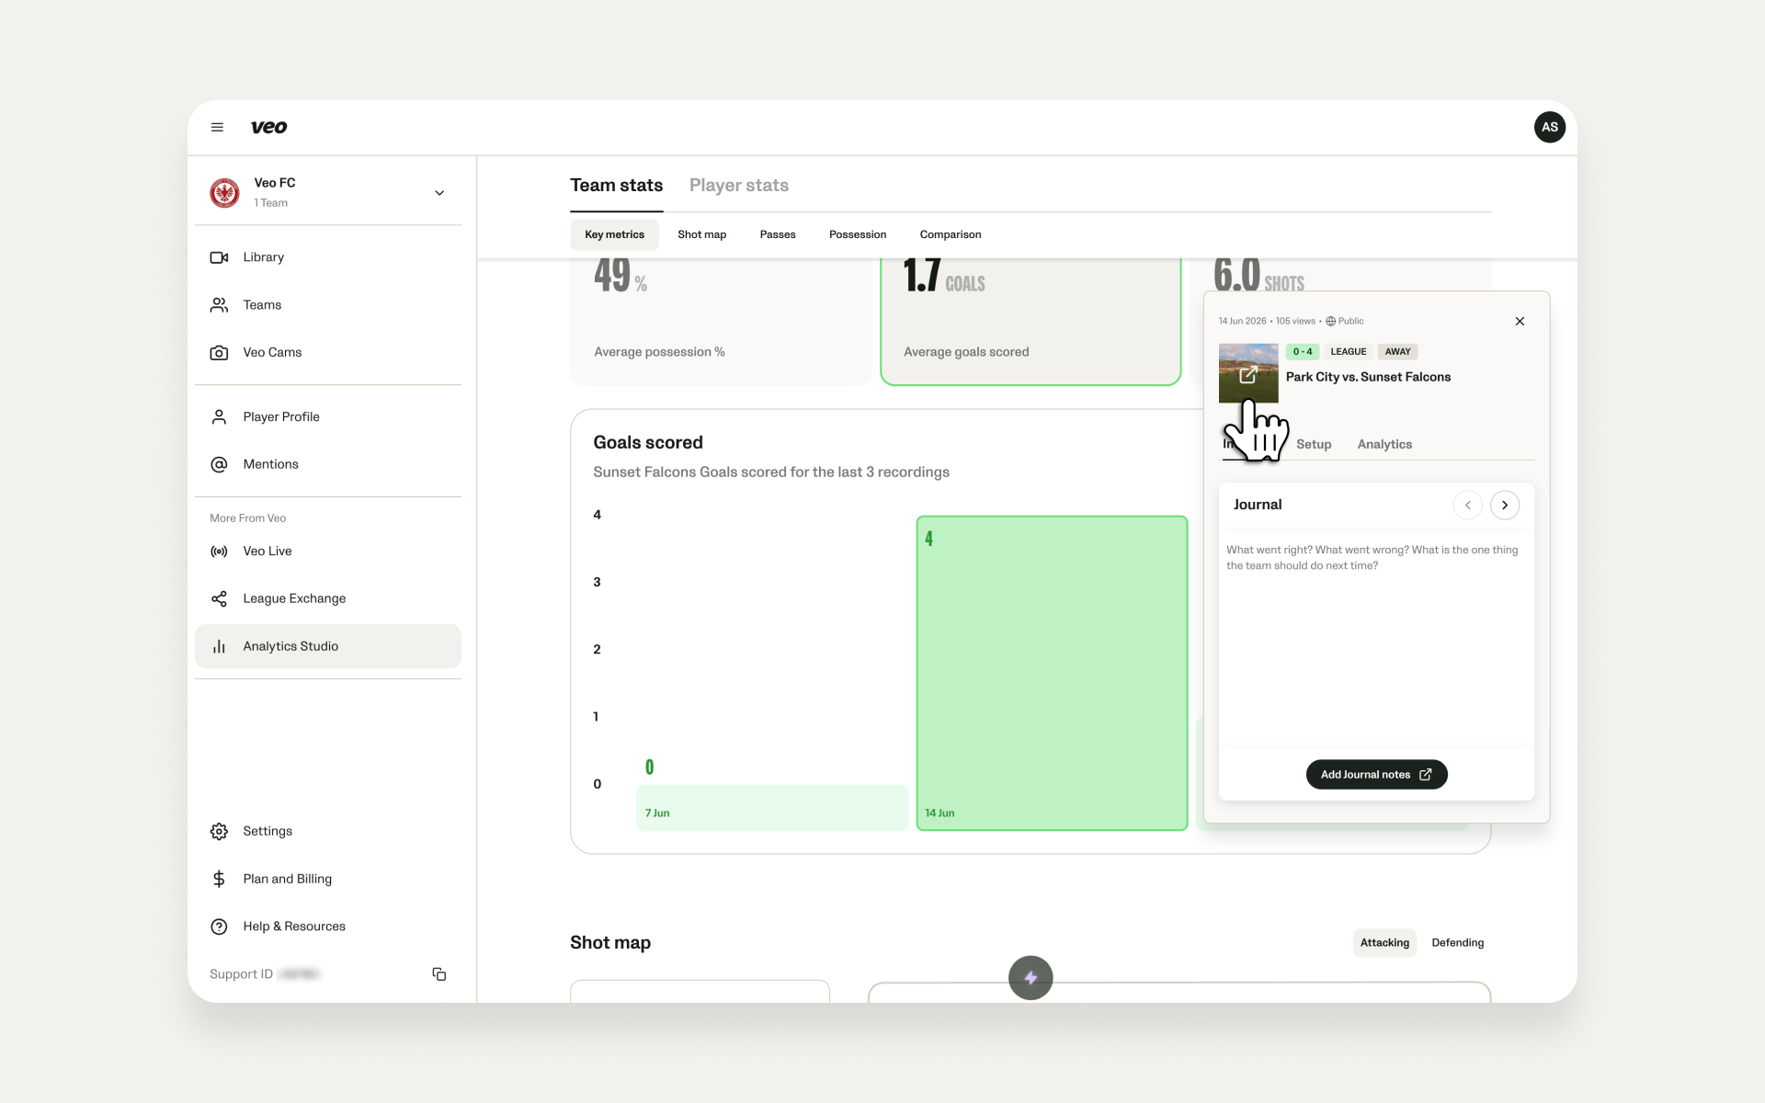Open Help & Resources in the sidebar
The height and width of the screenshot is (1103, 1765).
click(328, 927)
